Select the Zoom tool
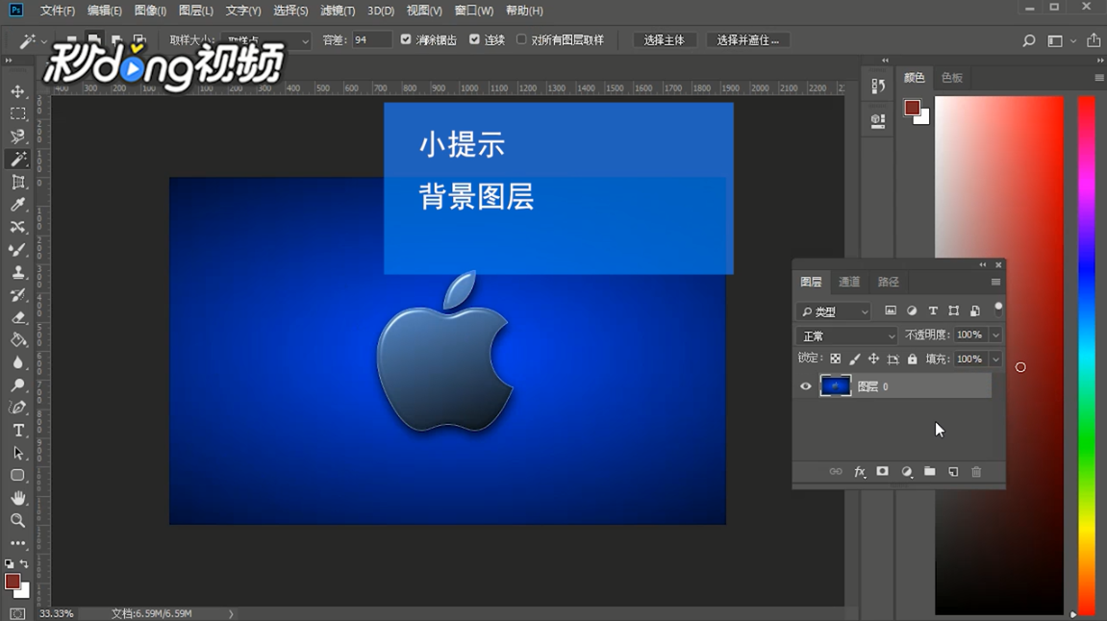The width and height of the screenshot is (1107, 621). [x=17, y=521]
